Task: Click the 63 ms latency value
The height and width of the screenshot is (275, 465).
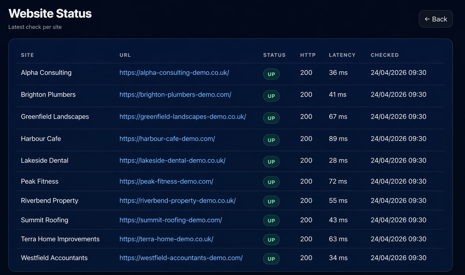Action: coord(338,239)
